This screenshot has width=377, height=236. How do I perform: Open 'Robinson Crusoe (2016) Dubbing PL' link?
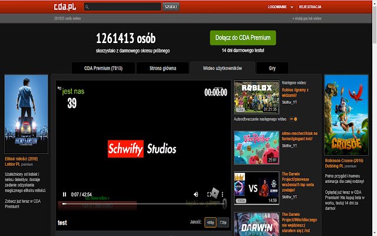pyautogui.click(x=344, y=163)
